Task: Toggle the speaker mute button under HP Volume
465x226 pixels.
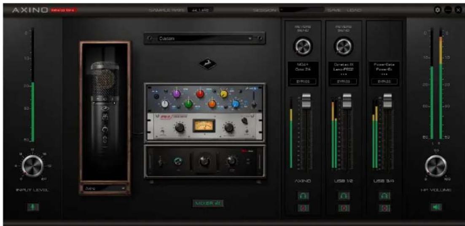Action: (x=436, y=207)
